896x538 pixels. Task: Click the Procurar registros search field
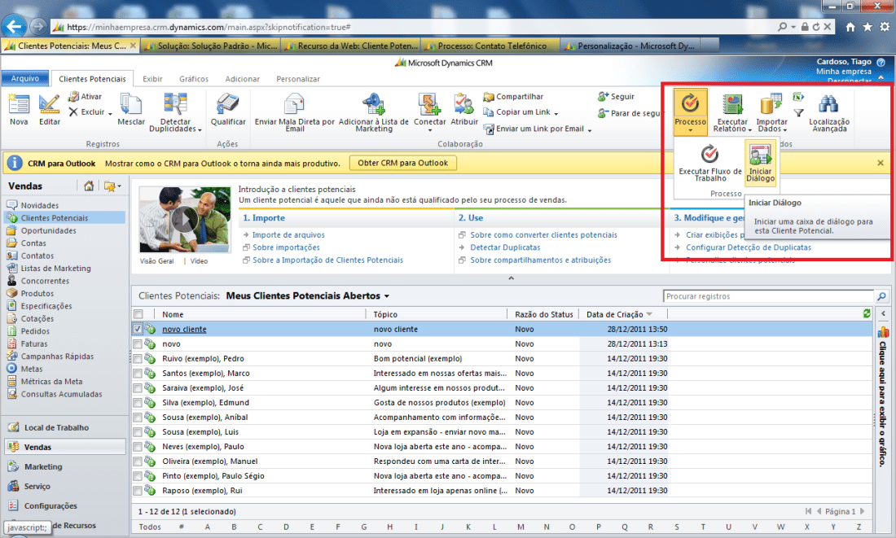point(768,297)
